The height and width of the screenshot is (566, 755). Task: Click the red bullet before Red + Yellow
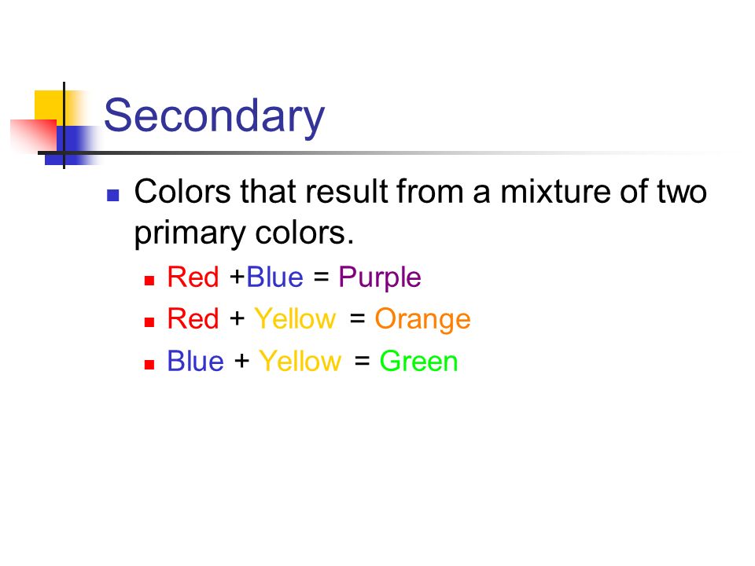[x=149, y=322]
